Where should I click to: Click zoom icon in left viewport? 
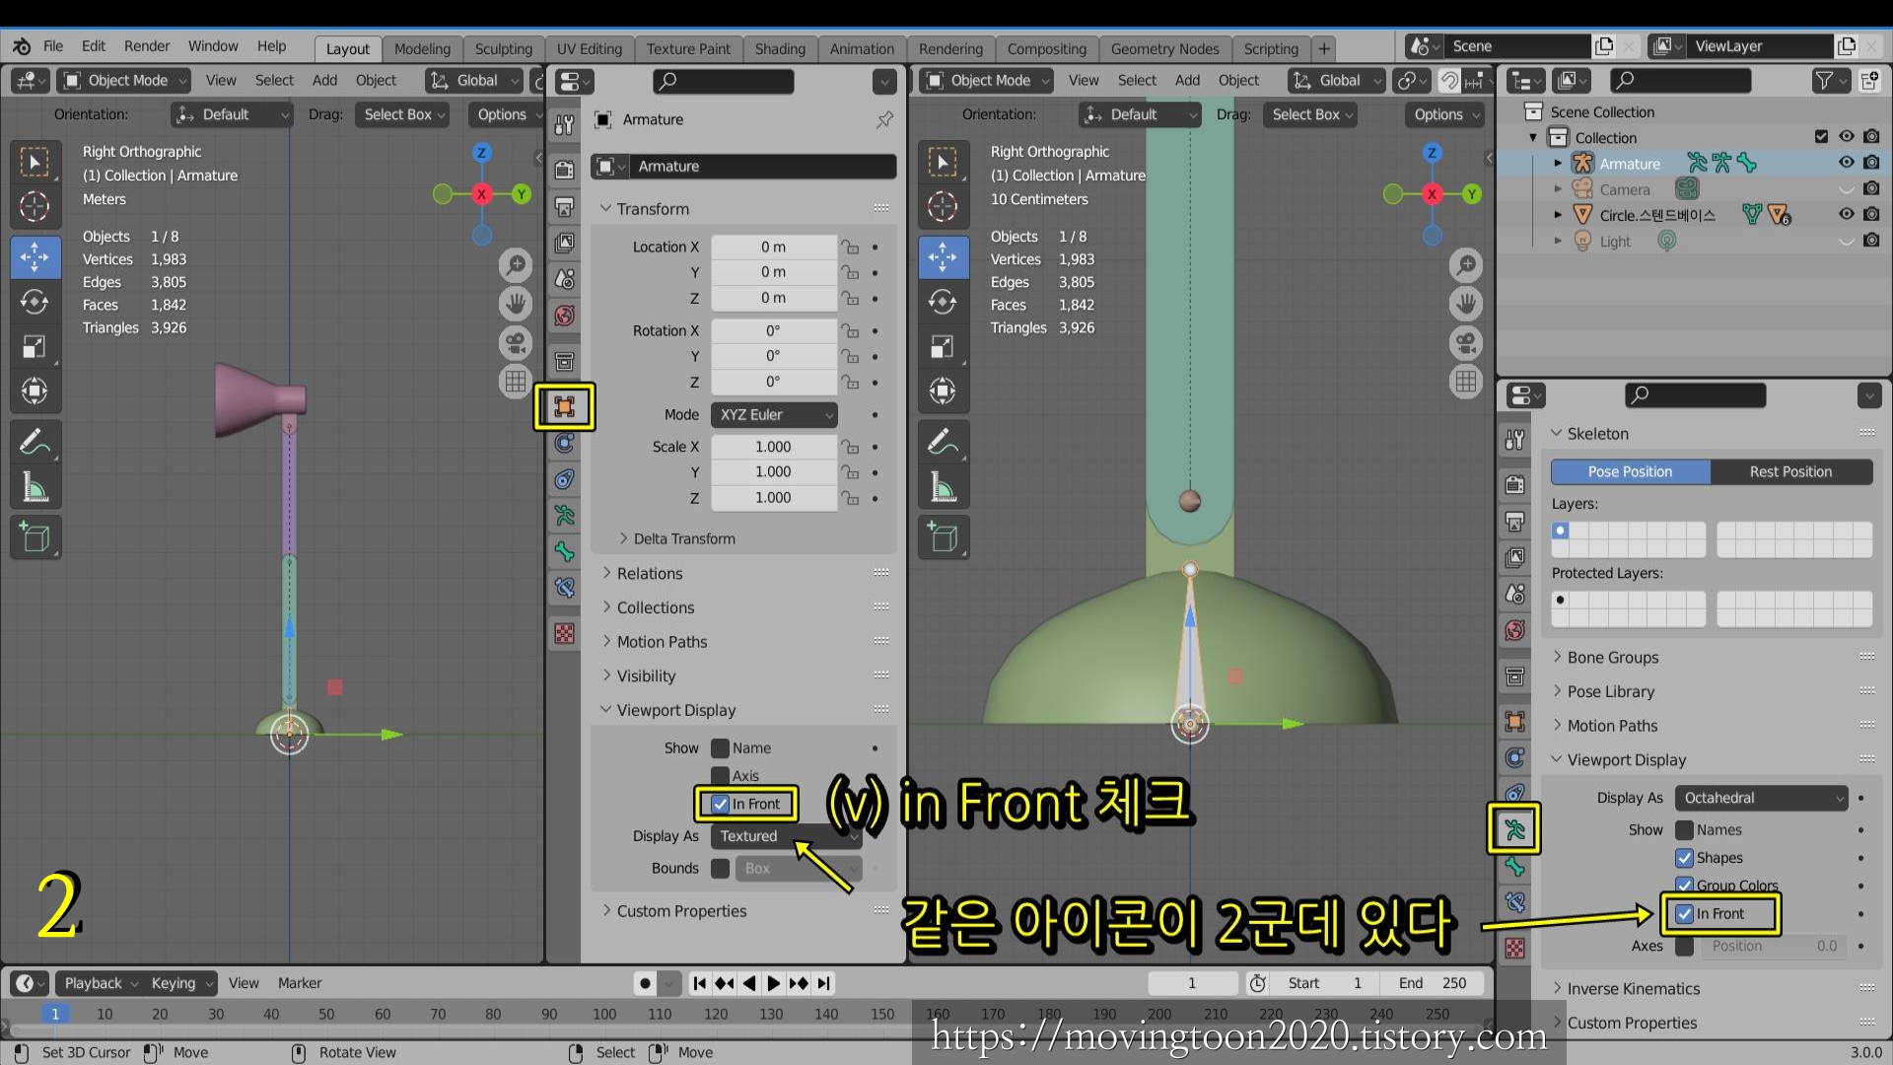516,265
